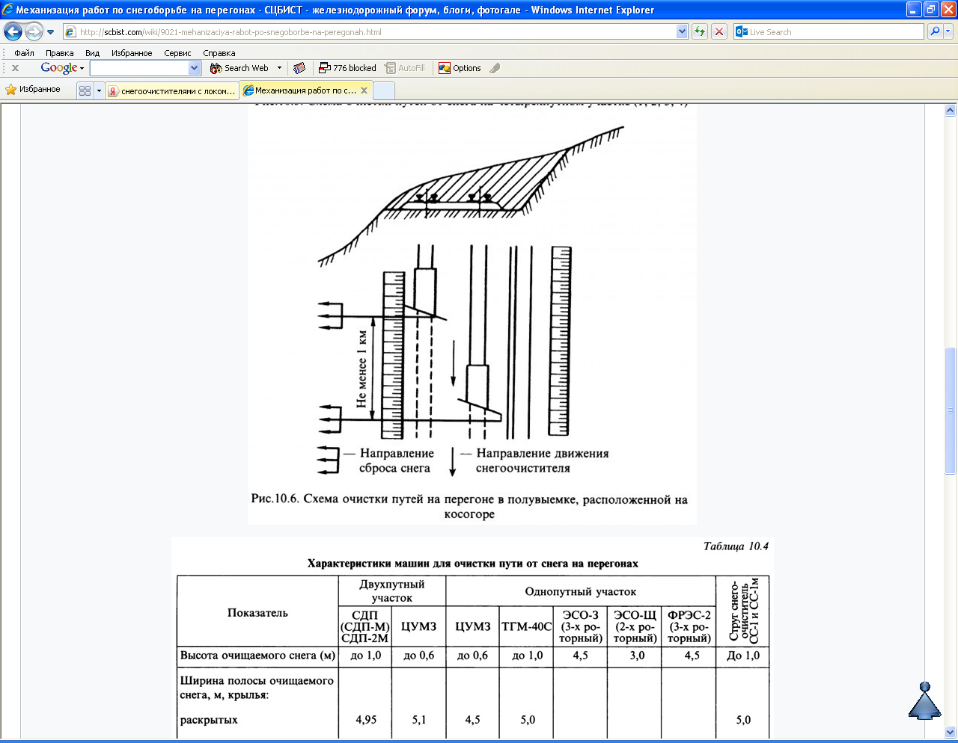This screenshot has width=958, height=743.
Task: Click the Google toolbar search field
Action: 139,68
